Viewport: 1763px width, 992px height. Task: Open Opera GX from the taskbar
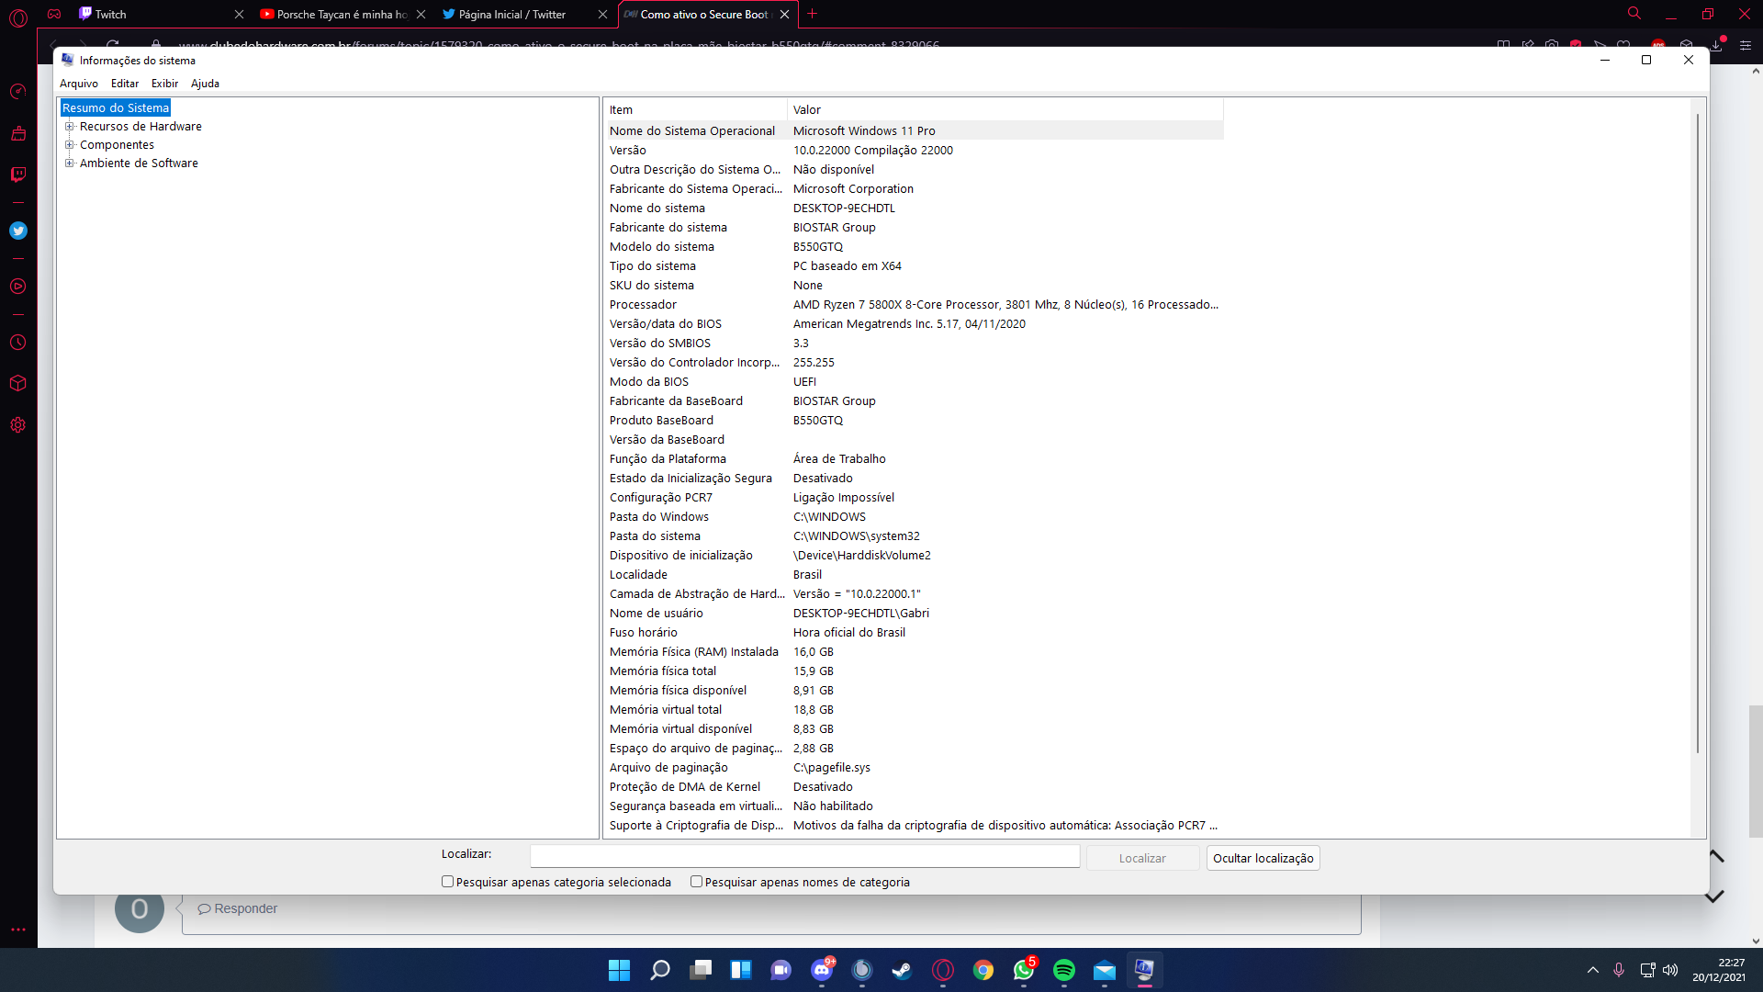tap(943, 970)
